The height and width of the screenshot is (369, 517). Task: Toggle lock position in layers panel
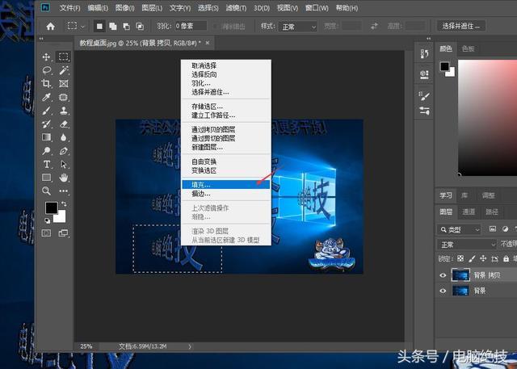[483, 258]
